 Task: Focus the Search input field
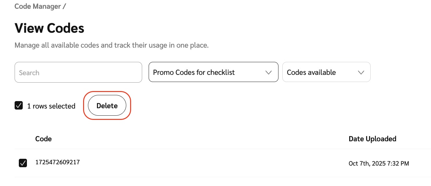[78, 72]
